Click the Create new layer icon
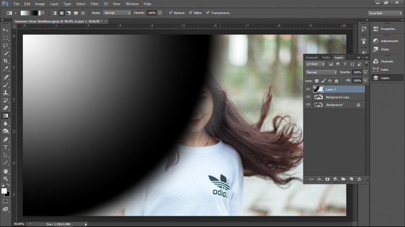This screenshot has height=227, width=405. (351, 179)
